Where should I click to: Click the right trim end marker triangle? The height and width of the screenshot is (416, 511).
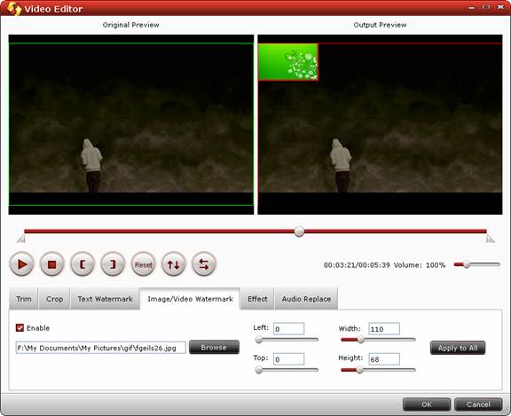(490, 239)
